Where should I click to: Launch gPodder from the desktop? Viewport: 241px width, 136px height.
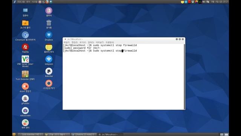25,98
